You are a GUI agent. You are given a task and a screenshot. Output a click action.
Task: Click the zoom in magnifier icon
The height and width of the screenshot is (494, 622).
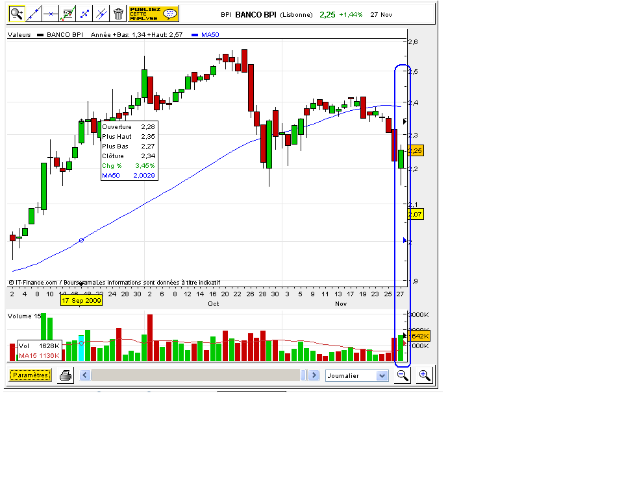click(x=425, y=375)
